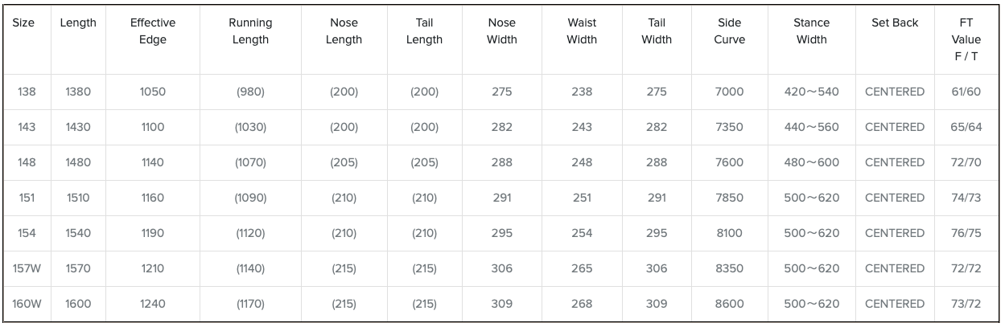Click the 1050 effective edge value
Viewport: 1005px width, 327px height.
pyautogui.click(x=153, y=92)
